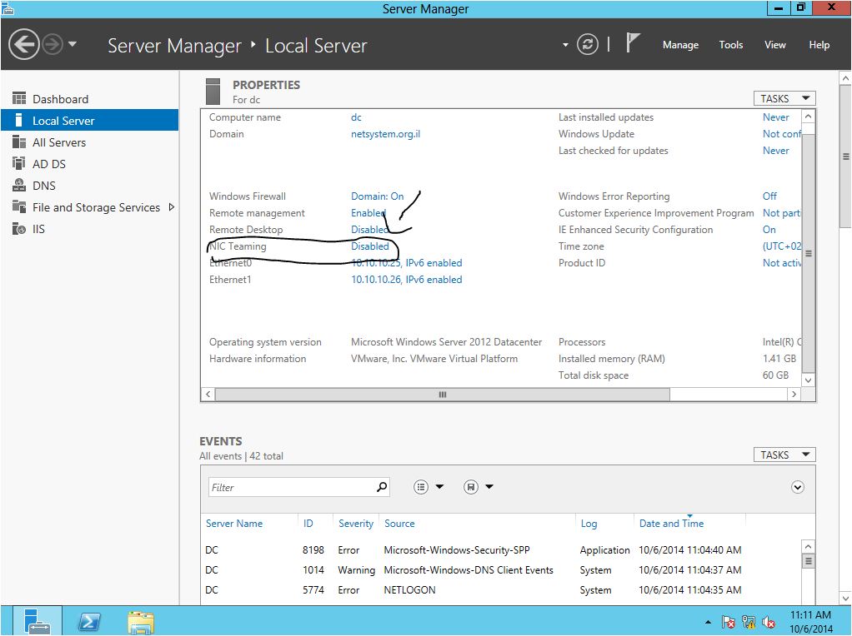This screenshot has width=852, height=636.
Task: Sort events by Severity column
Action: tap(356, 524)
